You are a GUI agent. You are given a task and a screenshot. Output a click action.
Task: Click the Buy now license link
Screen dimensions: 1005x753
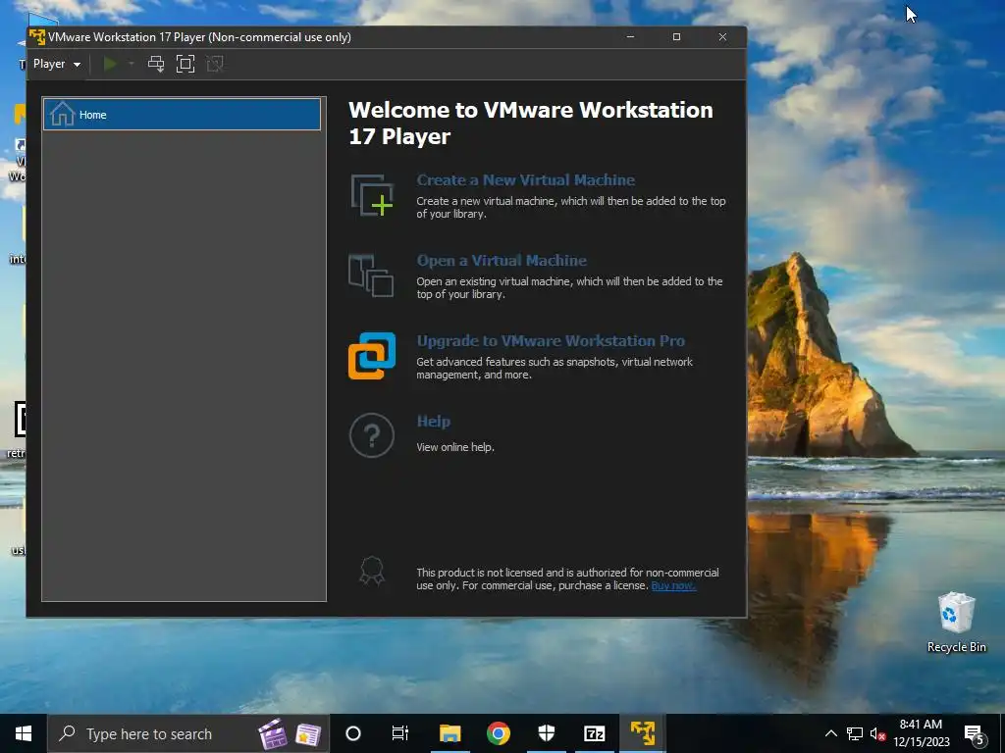673,585
